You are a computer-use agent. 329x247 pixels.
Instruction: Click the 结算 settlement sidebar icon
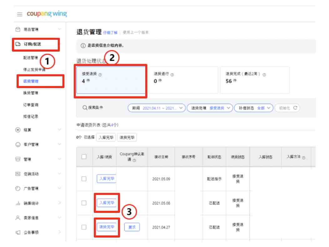(18, 130)
